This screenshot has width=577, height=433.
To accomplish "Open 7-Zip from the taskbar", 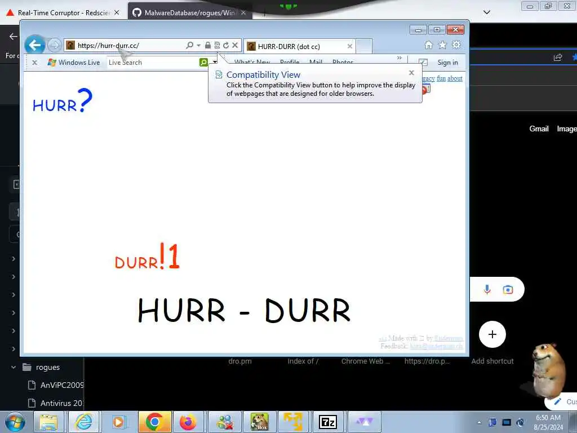I will click(327, 422).
